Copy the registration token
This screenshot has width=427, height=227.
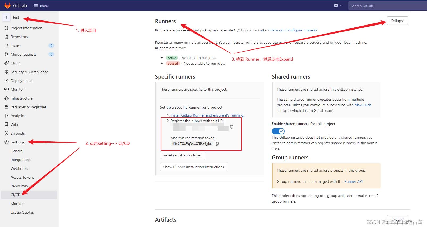(x=218, y=144)
